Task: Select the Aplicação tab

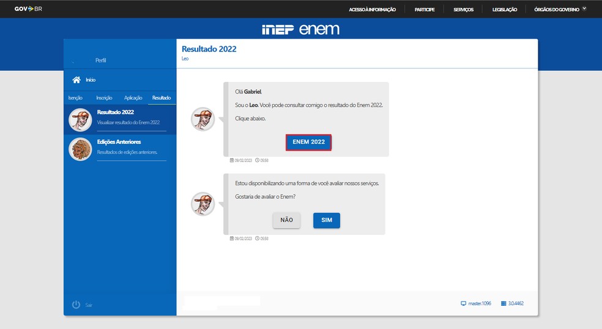Action: click(133, 98)
